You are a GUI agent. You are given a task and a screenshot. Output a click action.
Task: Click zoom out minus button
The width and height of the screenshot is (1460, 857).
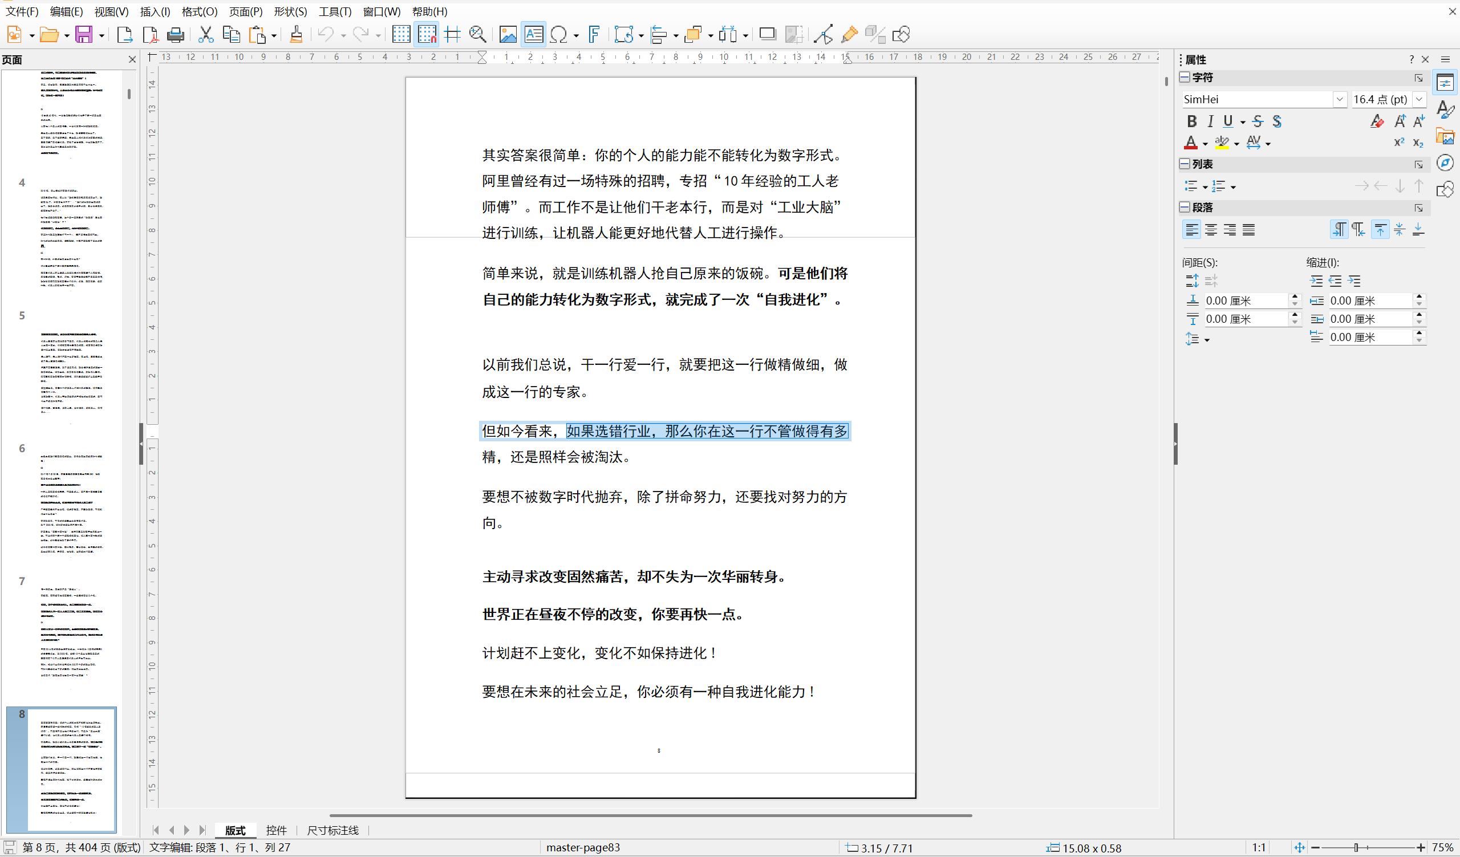[1315, 847]
